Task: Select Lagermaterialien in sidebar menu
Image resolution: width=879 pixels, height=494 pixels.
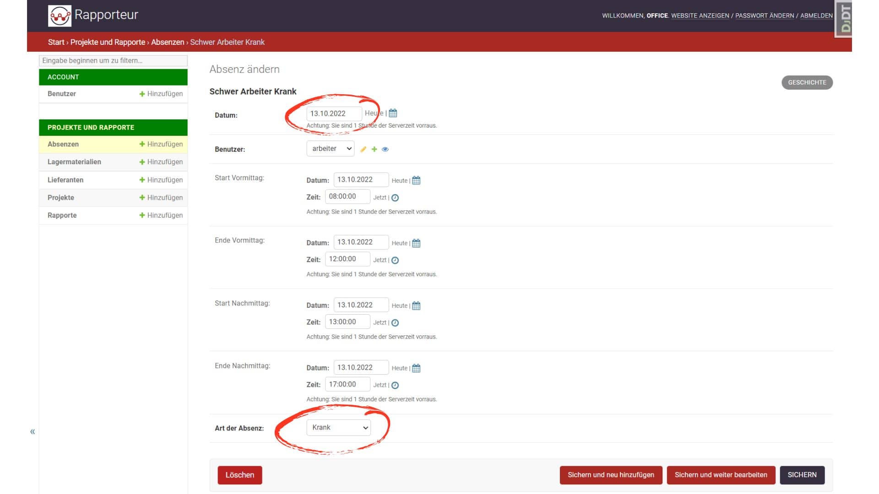Action: click(74, 162)
